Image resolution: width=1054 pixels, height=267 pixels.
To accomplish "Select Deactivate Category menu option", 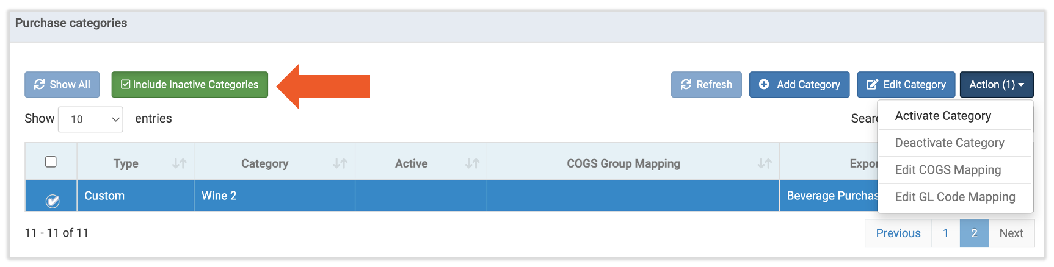I will click(x=950, y=143).
